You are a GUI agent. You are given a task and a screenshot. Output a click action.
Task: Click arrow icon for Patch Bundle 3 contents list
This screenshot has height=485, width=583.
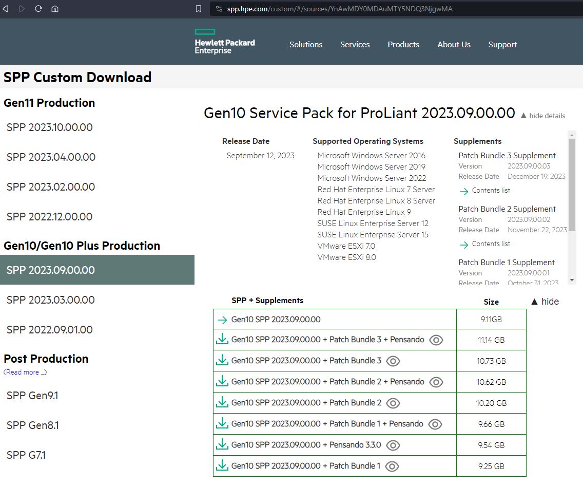point(464,191)
